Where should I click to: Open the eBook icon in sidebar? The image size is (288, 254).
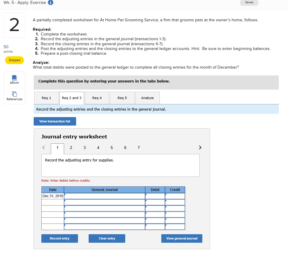tap(14, 78)
